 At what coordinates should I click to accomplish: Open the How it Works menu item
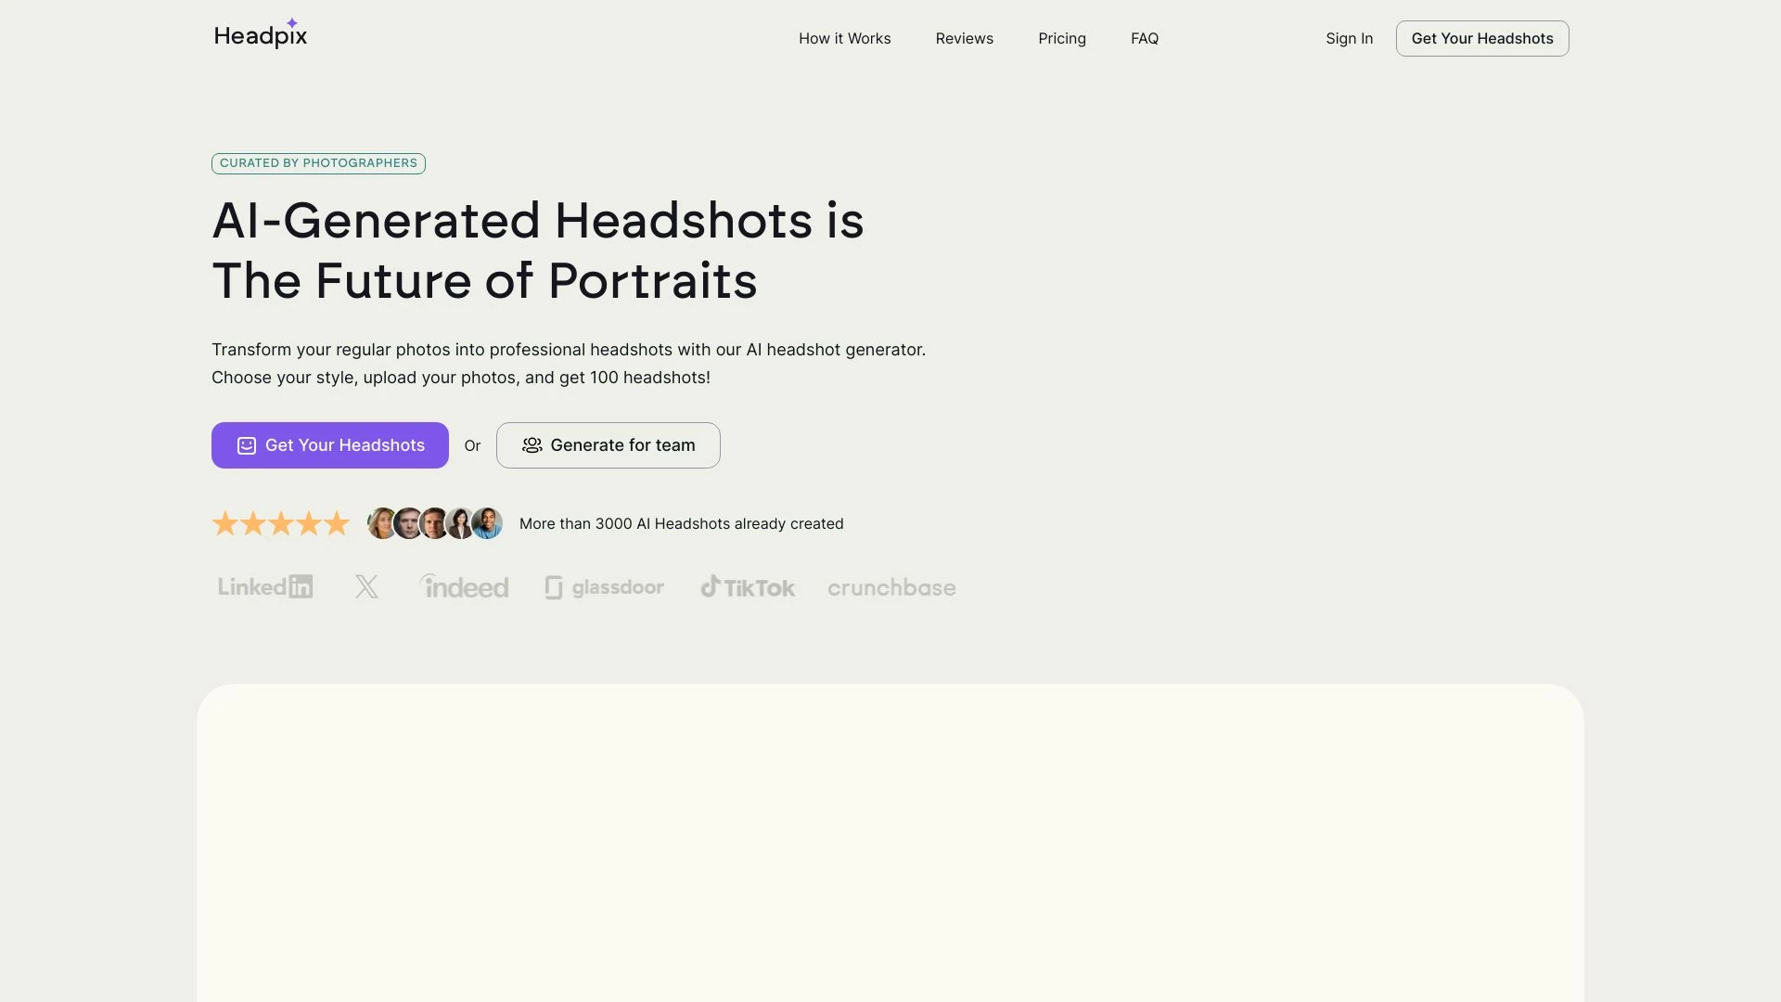[844, 38]
